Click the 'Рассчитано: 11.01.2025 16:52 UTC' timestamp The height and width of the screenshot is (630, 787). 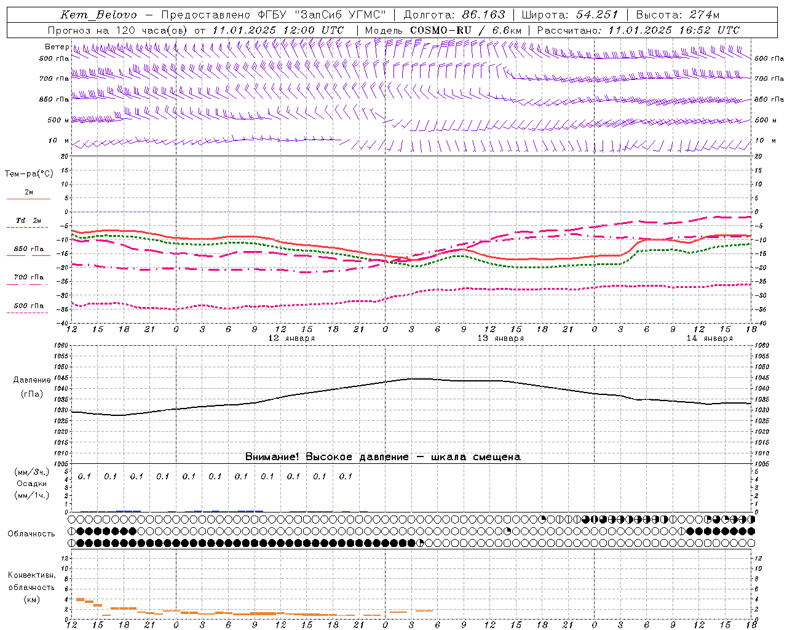[638, 30]
